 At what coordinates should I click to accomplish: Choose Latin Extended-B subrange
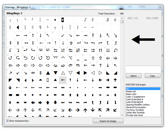143,102
